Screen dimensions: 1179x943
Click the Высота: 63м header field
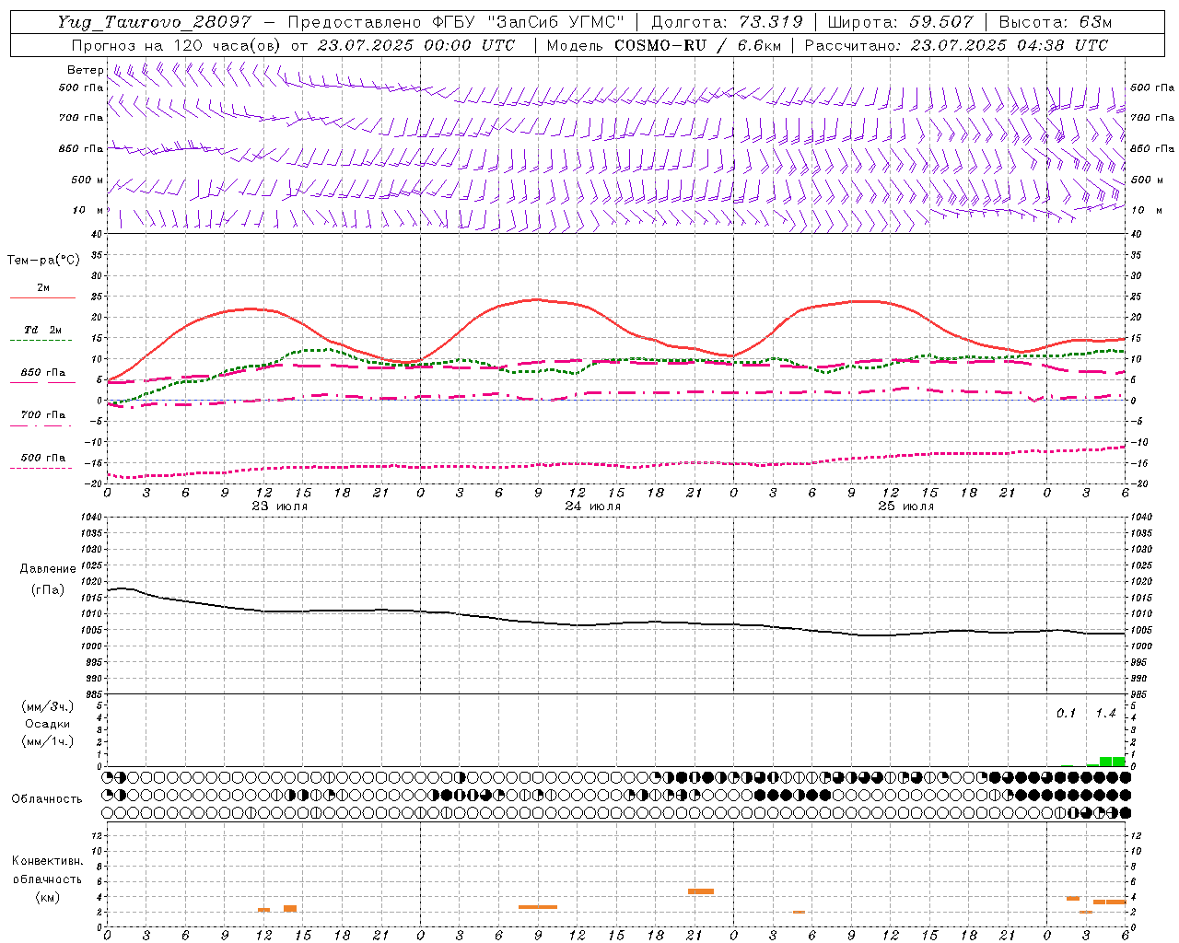(1056, 22)
